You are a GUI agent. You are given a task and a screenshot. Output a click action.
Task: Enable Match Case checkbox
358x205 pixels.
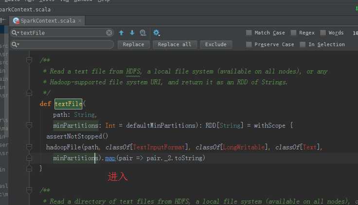pyautogui.click(x=249, y=33)
